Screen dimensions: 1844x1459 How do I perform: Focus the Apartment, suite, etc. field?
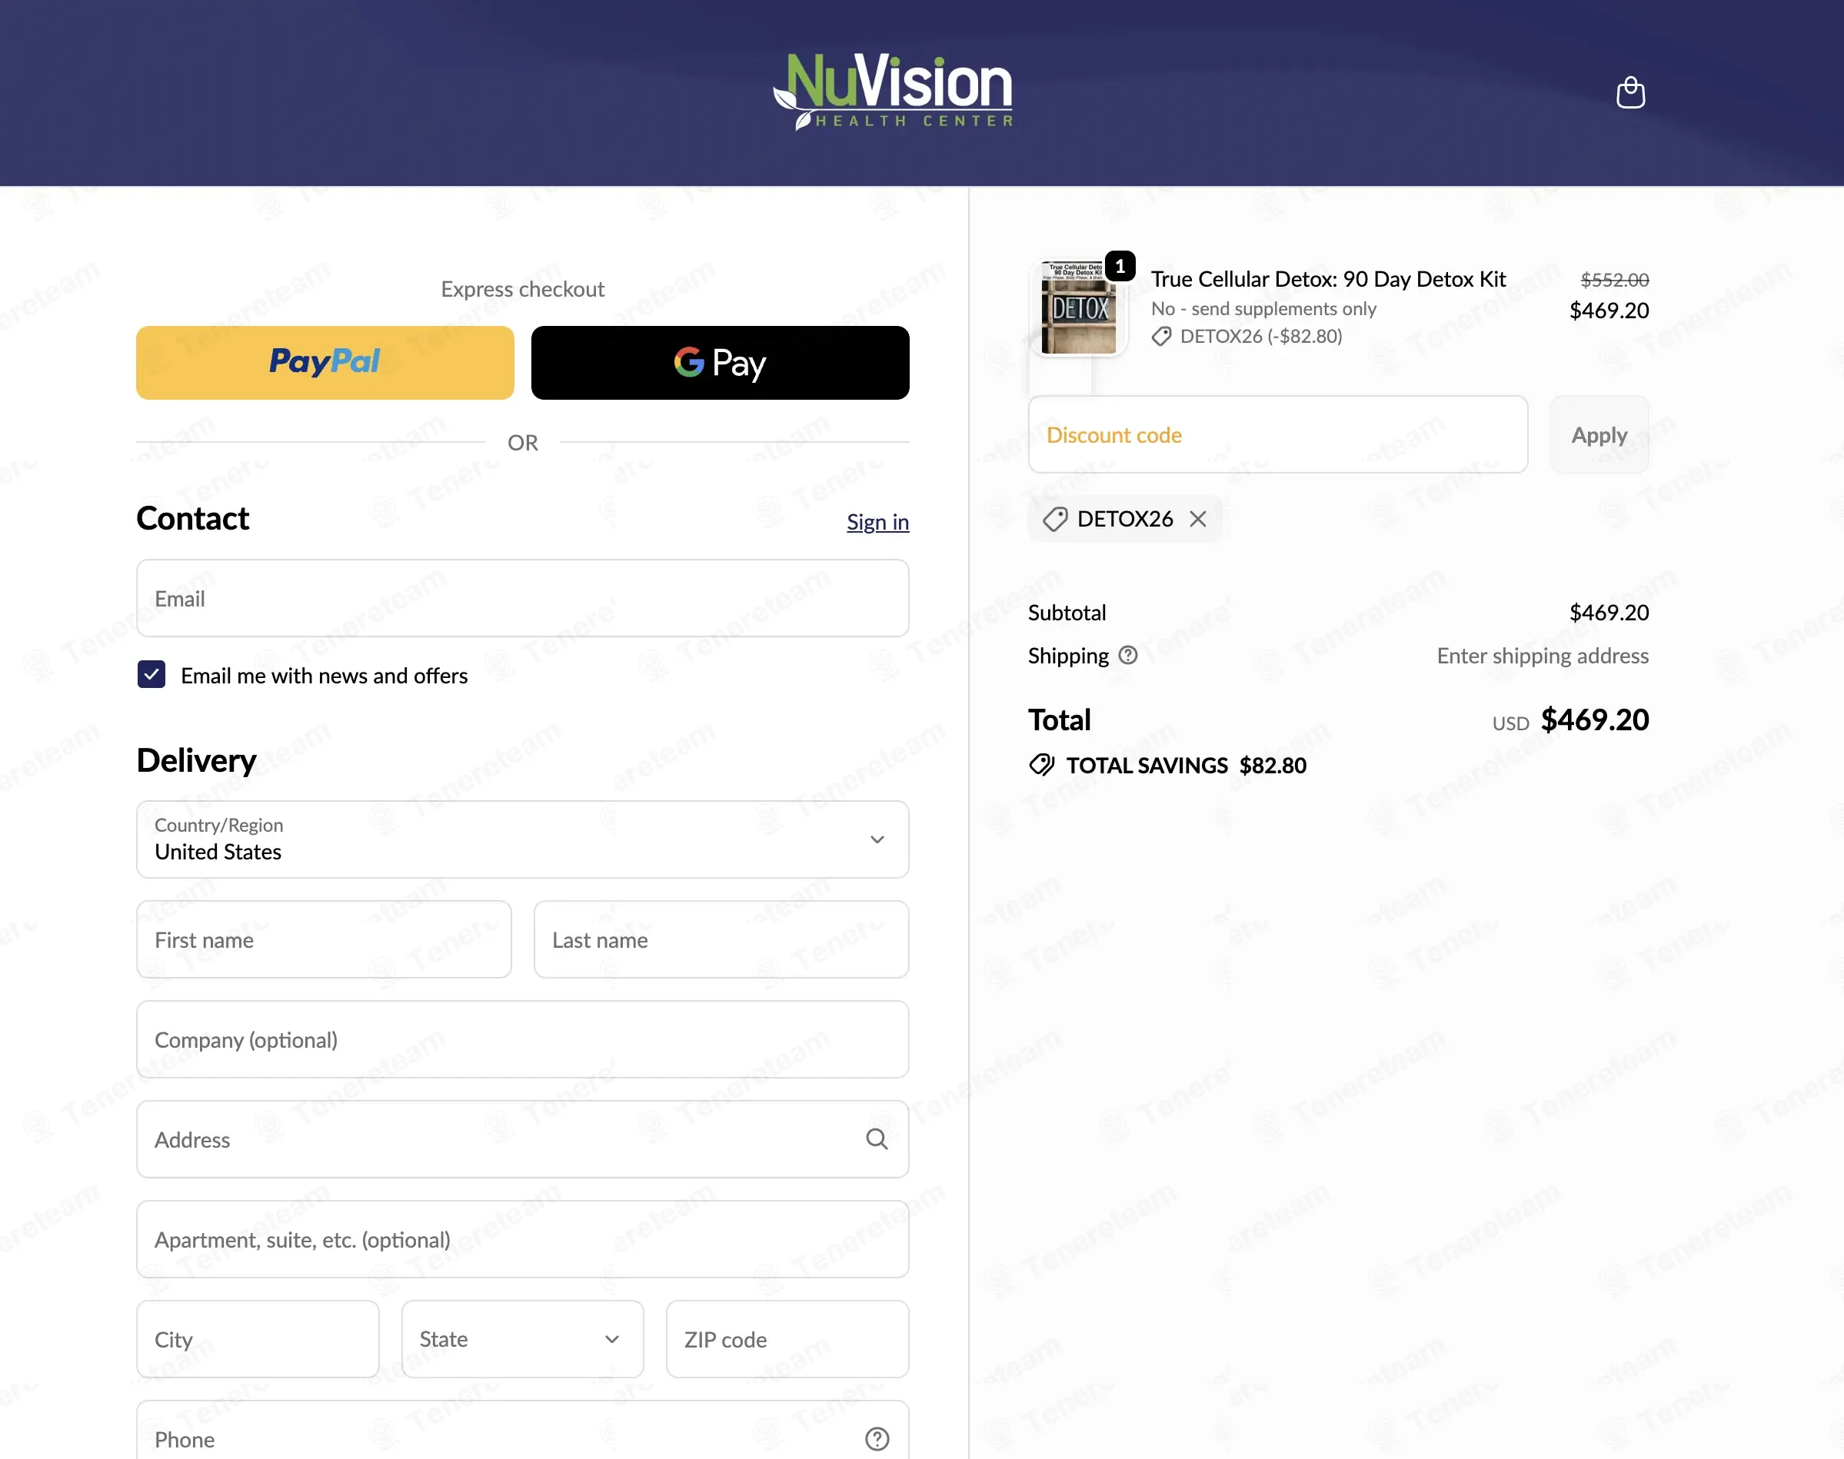pyautogui.click(x=523, y=1238)
